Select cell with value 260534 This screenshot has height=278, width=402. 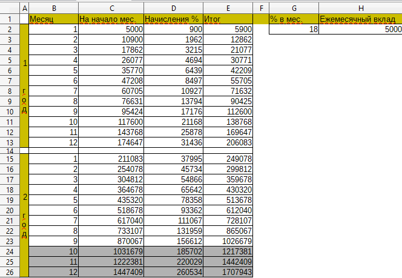click(174, 272)
